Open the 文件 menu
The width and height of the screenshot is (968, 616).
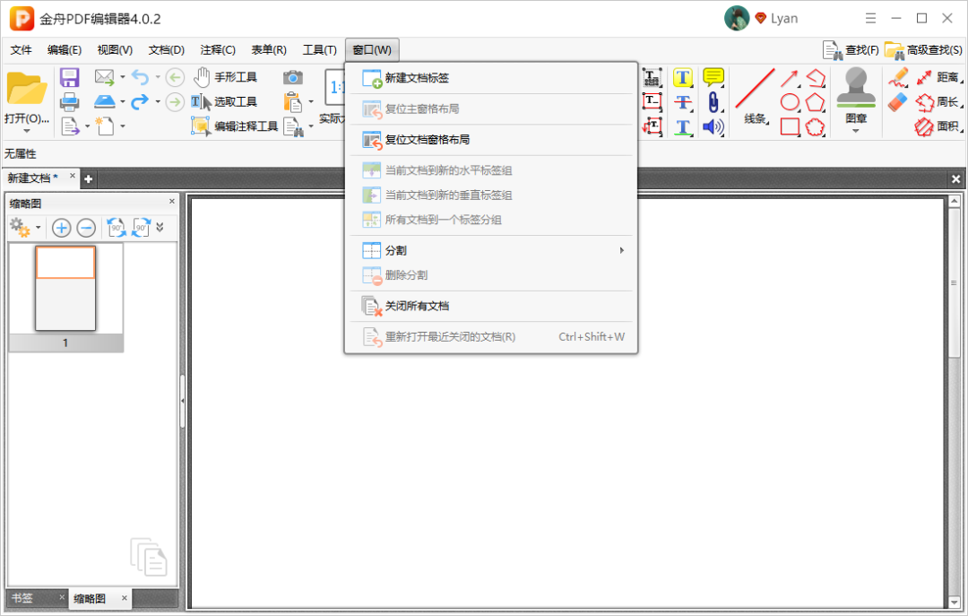tap(21, 49)
